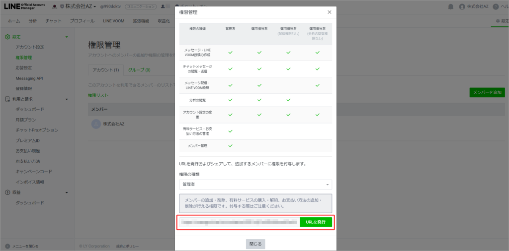The image size is (509, 251).
Task: Open the 株式会社AZ account switcher dropdown
Action: pos(81,6)
